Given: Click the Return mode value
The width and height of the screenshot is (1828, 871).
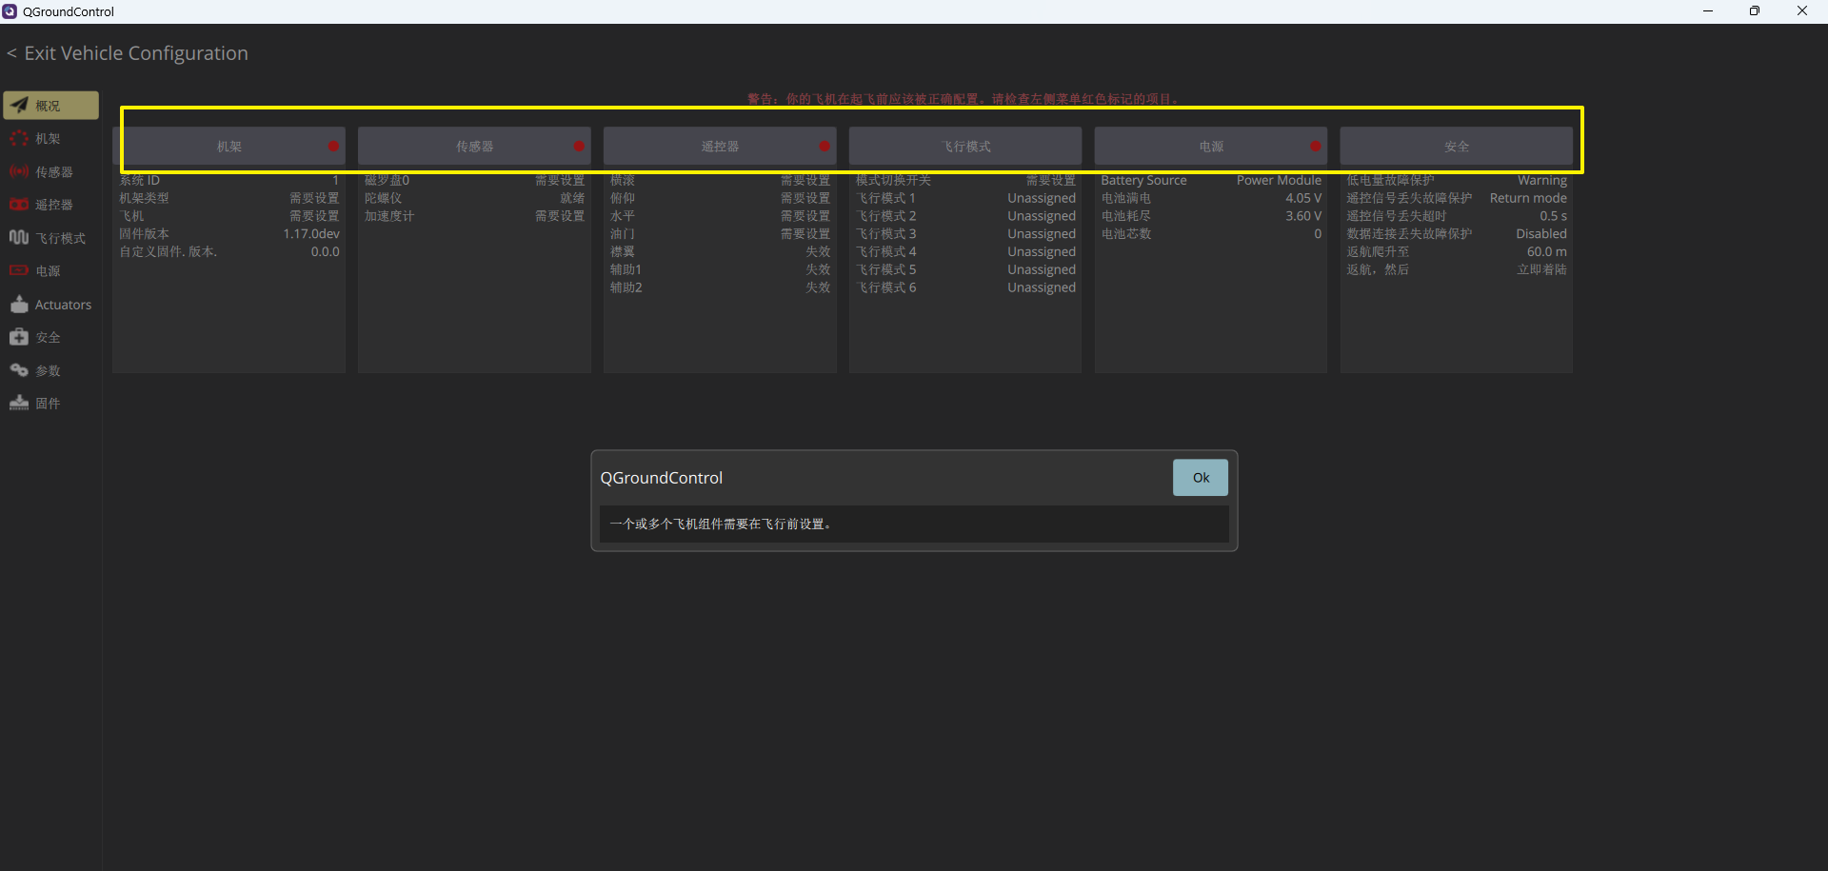Looking at the screenshot, I should 1528,199.
